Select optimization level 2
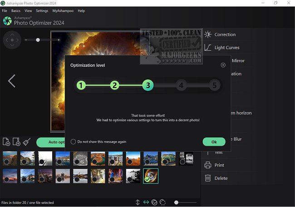Viewport: 295px width, 207px height. coord(114,85)
